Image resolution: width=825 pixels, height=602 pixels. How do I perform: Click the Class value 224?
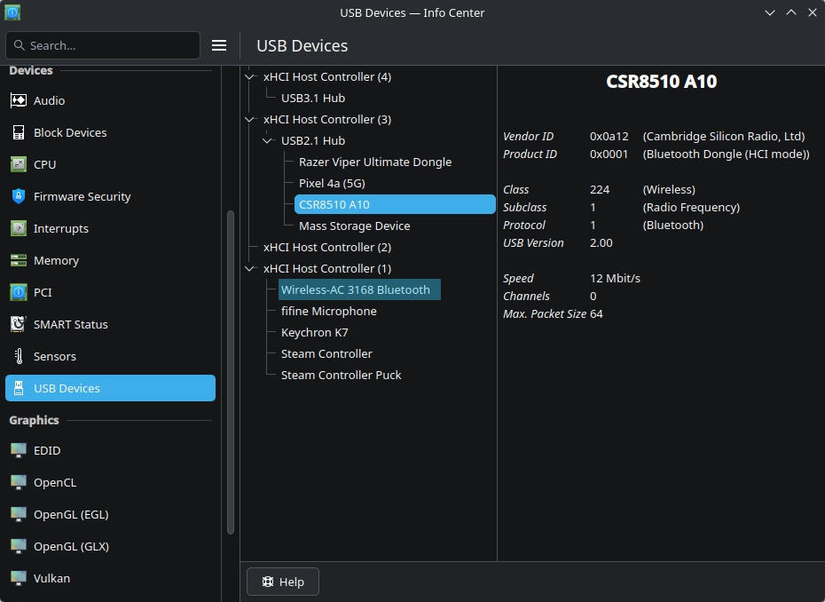(x=600, y=190)
